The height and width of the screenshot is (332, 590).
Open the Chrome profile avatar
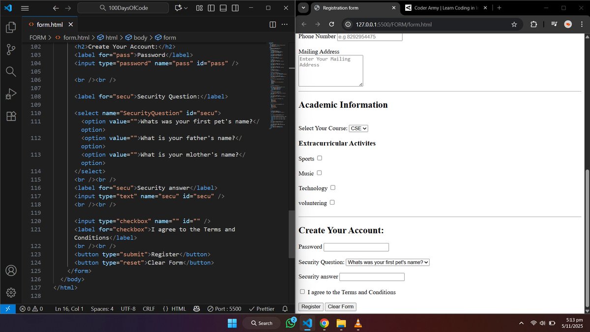point(567,25)
